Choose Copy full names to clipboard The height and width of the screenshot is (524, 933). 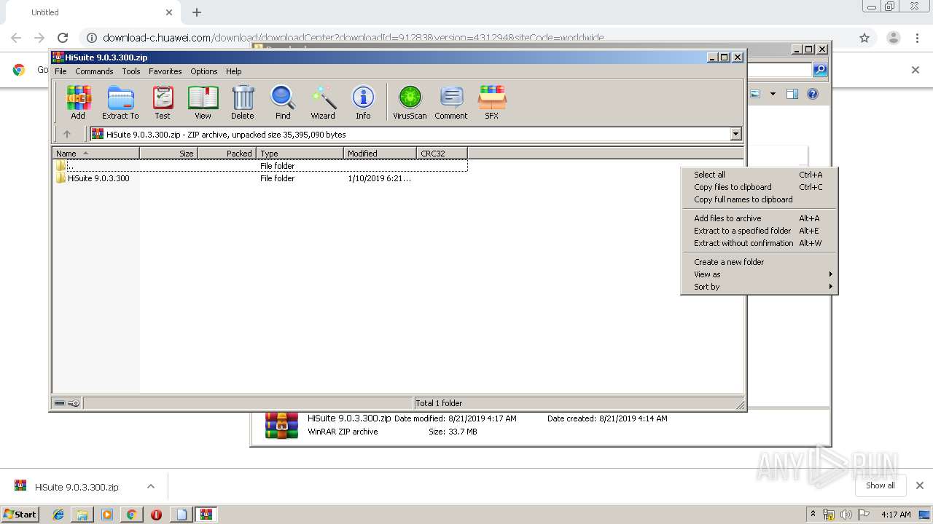pyautogui.click(x=759, y=199)
